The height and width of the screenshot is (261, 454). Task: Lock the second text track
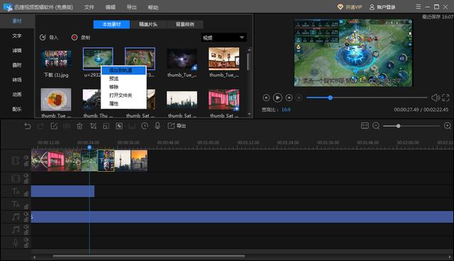click(x=26, y=207)
